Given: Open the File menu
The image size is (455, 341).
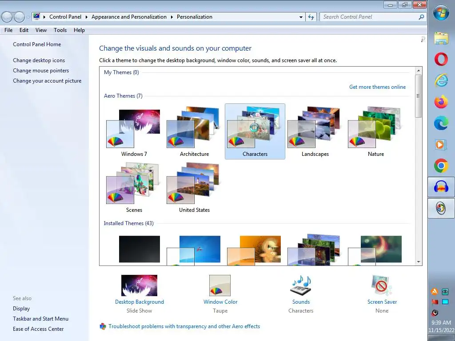Looking at the screenshot, I should tap(8, 30).
